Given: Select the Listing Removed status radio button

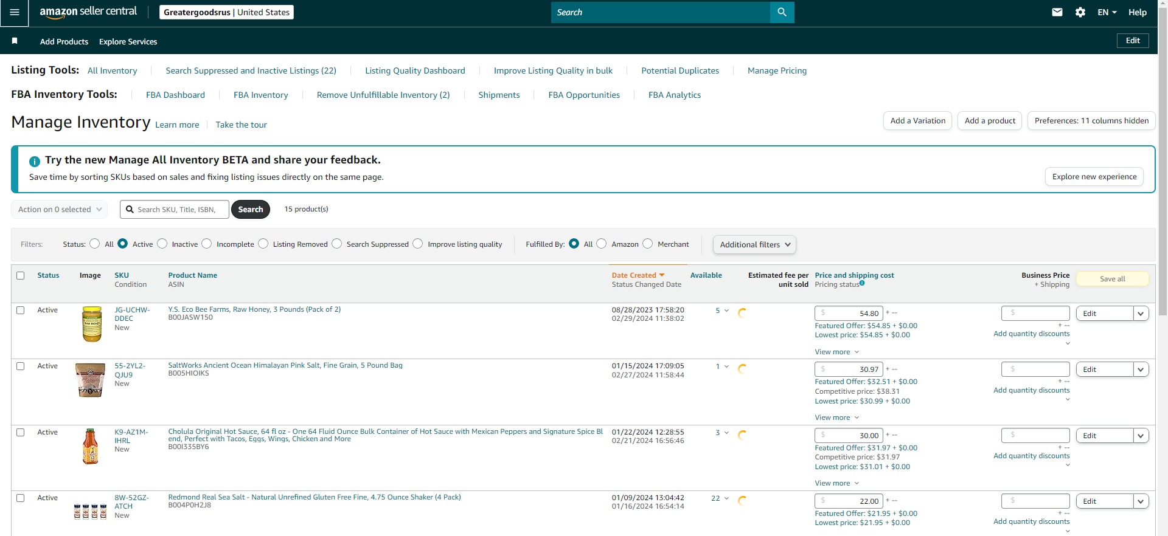Looking at the screenshot, I should pyautogui.click(x=263, y=244).
